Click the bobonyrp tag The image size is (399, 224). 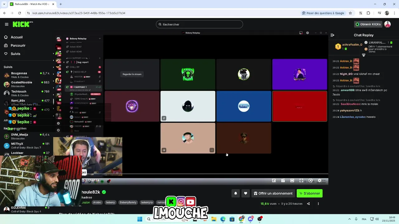[147, 202]
